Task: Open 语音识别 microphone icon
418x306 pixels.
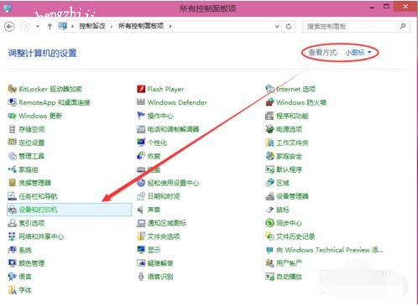Action: click(141, 277)
